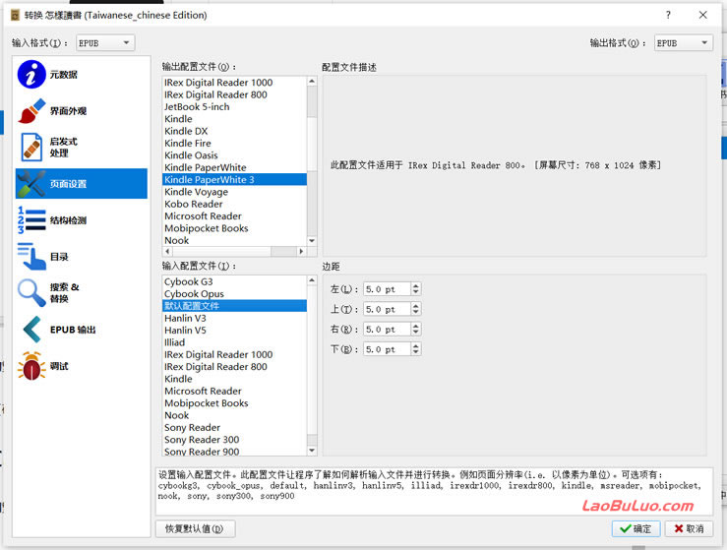Open the 调试 debug bug icon
This screenshot has height=550, width=727.
click(31, 366)
